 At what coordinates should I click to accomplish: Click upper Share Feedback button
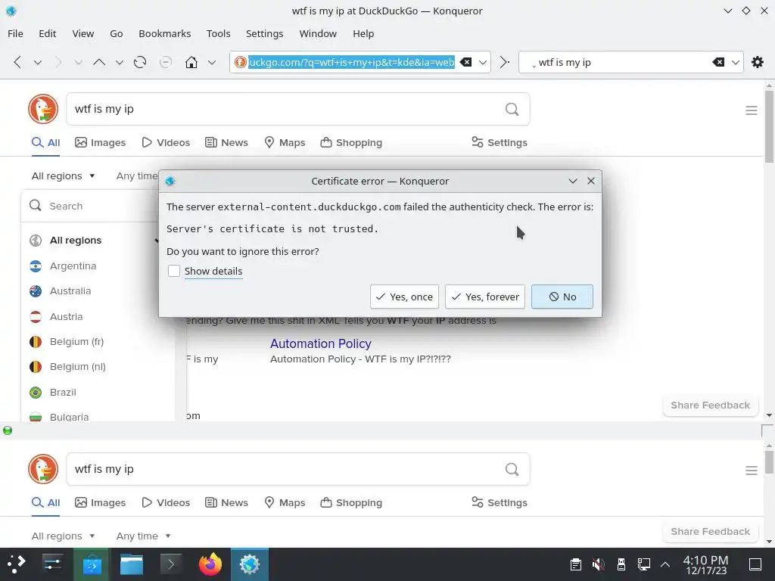(710, 405)
